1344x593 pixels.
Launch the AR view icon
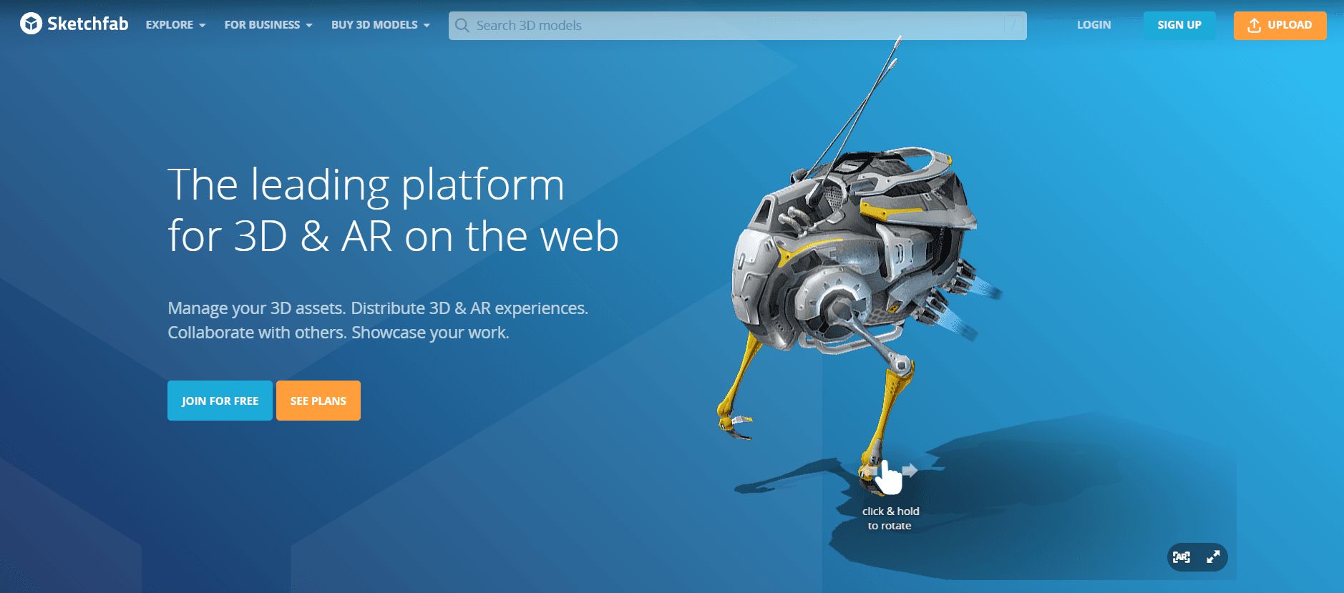coord(1182,557)
